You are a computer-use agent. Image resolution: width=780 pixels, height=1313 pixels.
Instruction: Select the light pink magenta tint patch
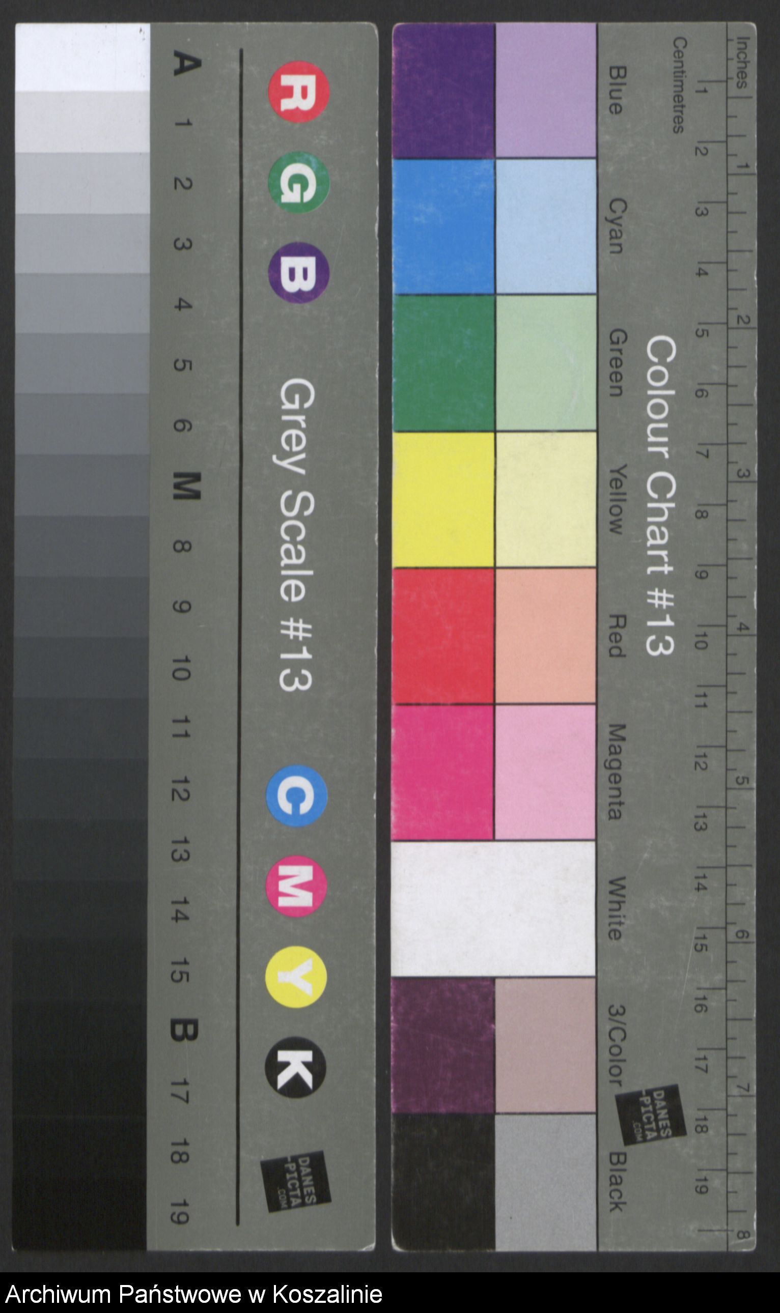tap(545, 772)
